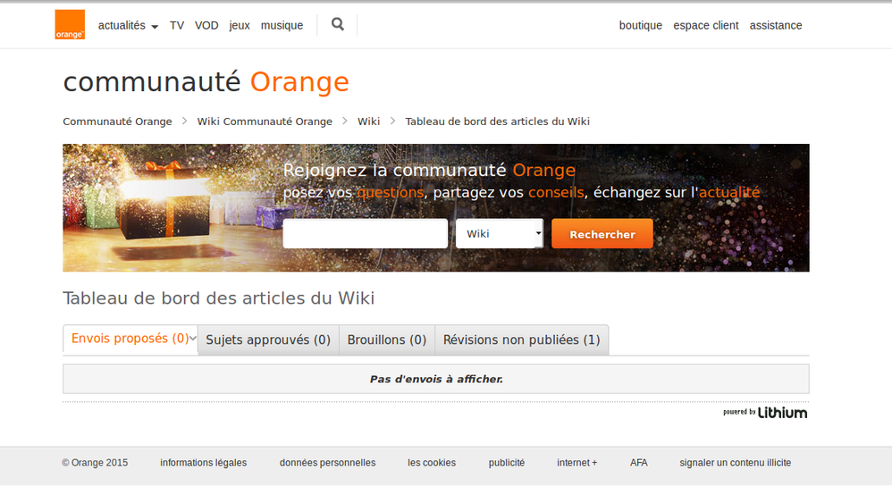Click the Pas d'envois à afficher message
The width and height of the screenshot is (892, 503).
tap(436, 379)
